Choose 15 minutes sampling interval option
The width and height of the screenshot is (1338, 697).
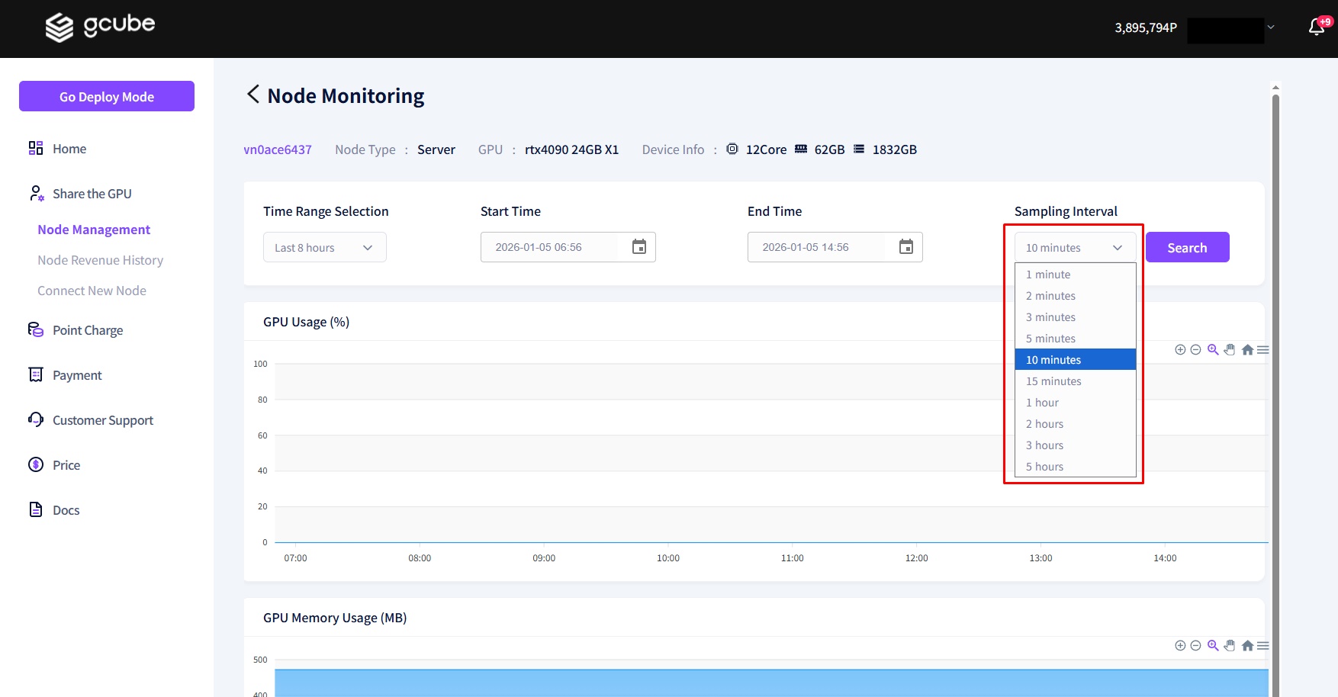(1053, 381)
